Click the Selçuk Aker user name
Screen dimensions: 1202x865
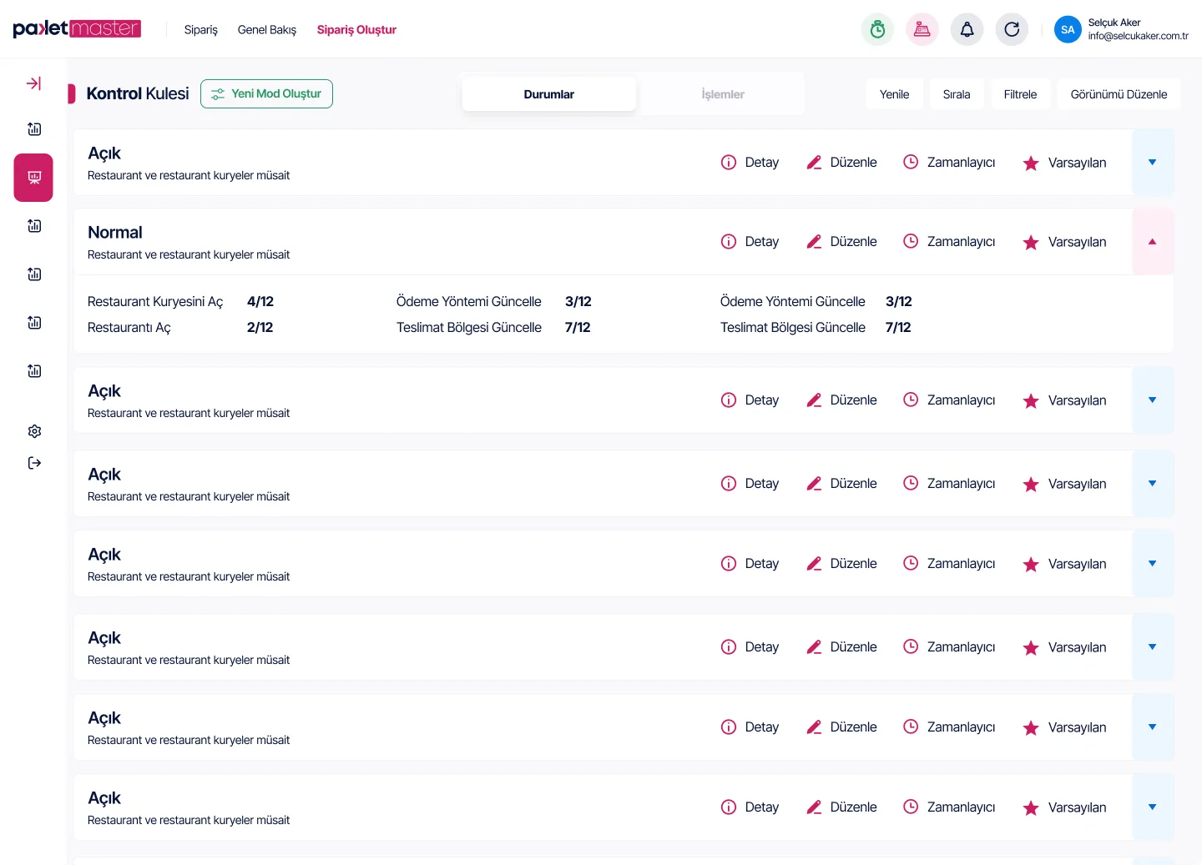coord(1114,23)
